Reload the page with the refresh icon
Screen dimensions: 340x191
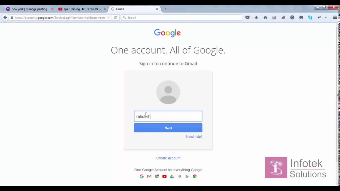coord(115,18)
